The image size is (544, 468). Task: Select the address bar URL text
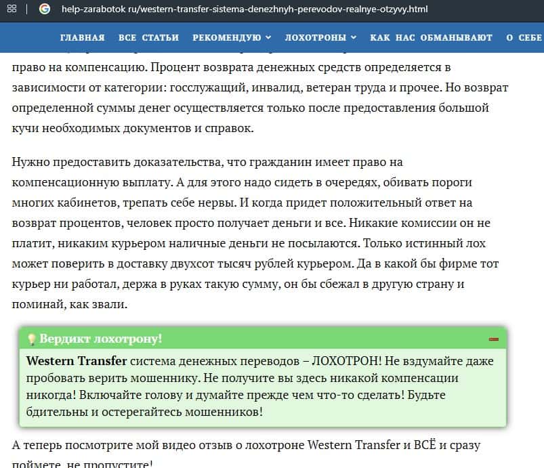245,9
